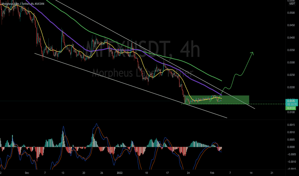Click the Morpheus Labs / Tether chart title
Screen dimensions: 299x176
point(23,4)
